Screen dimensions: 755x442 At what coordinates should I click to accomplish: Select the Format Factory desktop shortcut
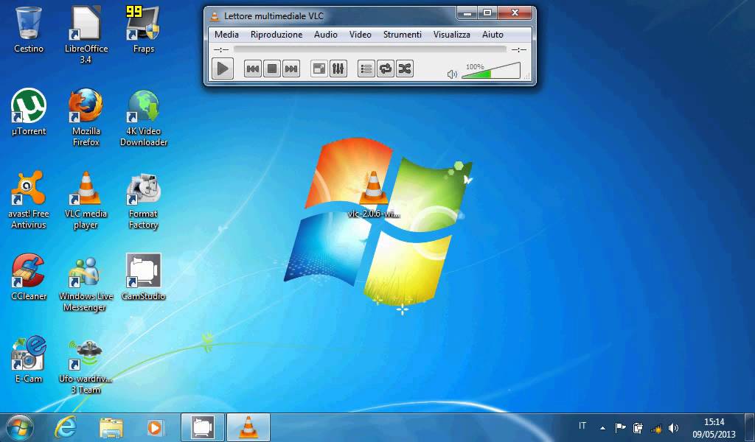[x=143, y=200]
